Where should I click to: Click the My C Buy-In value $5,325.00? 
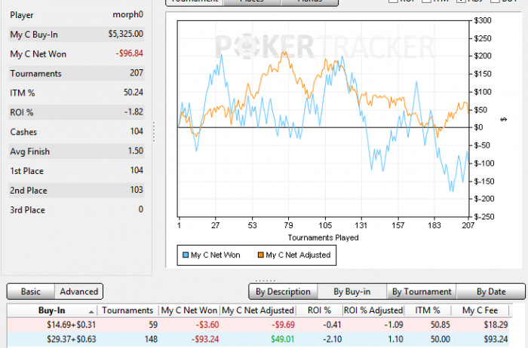click(x=126, y=34)
